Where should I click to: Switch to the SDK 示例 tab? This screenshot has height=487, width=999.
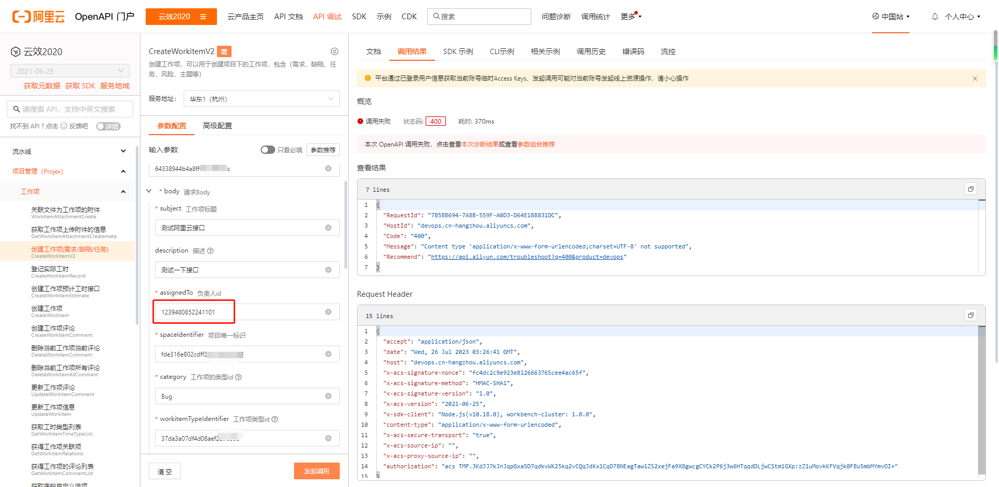(x=458, y=51)
